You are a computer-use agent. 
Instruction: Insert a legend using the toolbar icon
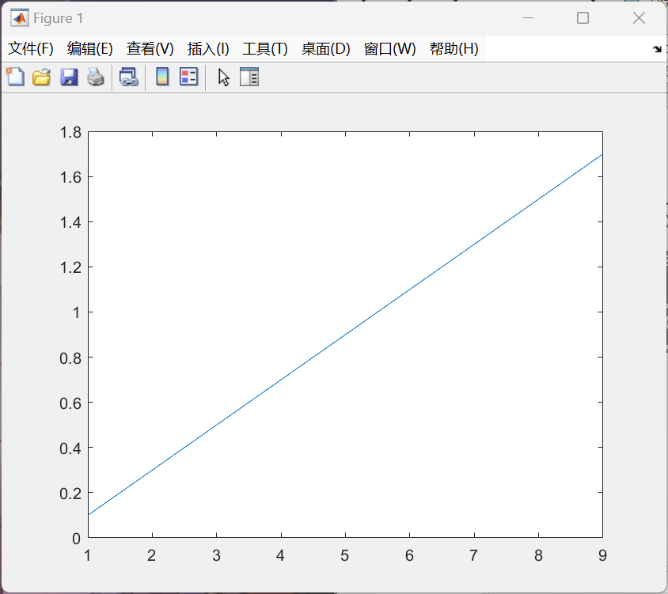tap(188, 77)
